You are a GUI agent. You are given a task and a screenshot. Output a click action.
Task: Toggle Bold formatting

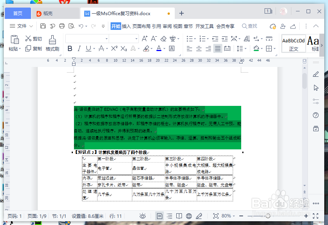(x=70, y=49)
